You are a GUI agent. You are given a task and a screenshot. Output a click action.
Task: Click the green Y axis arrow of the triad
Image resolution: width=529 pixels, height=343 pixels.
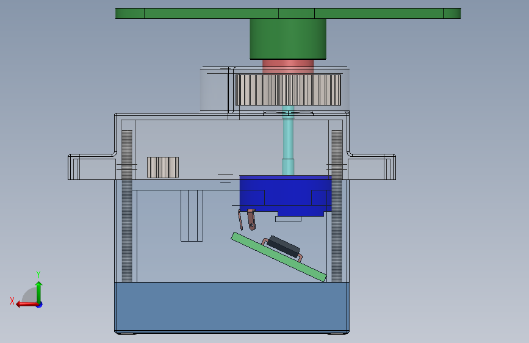pyautogui.click(x=39, y=292)
